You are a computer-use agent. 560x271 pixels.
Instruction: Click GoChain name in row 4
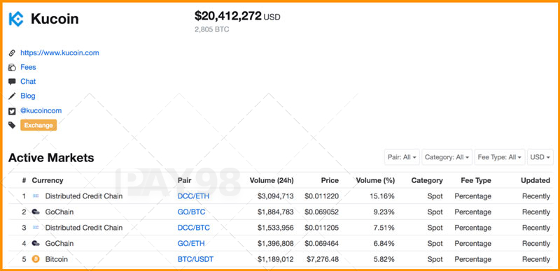59,243
